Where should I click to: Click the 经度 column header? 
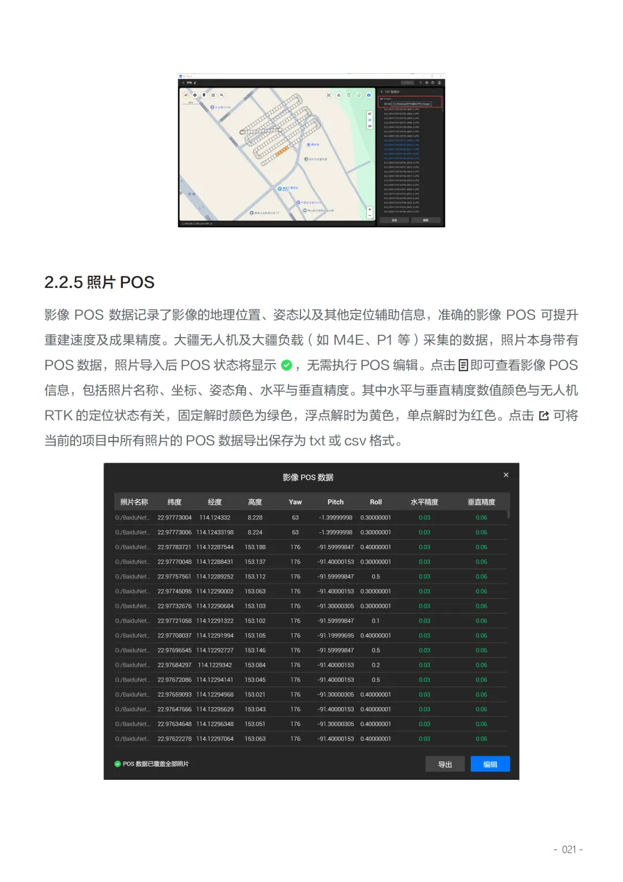tap(215, 502)
